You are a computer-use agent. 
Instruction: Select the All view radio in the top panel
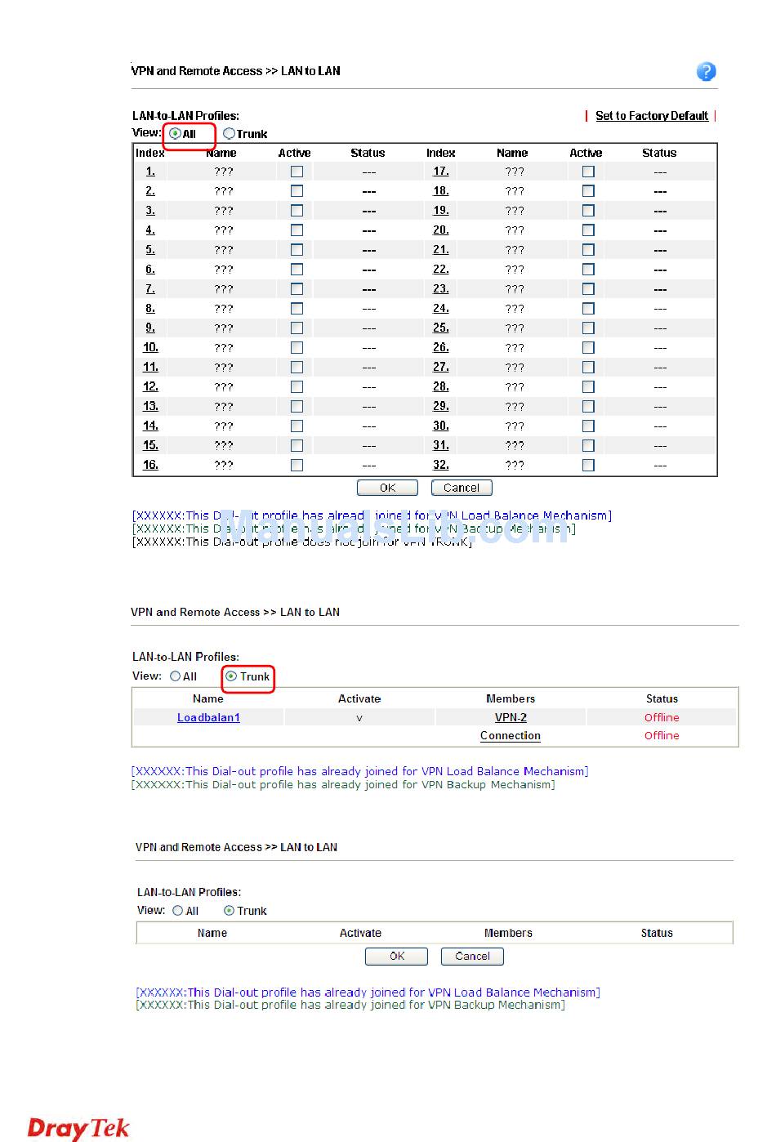coord(175,134)
